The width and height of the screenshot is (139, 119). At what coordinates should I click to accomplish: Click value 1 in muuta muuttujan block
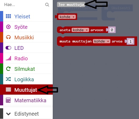point(130,41)
